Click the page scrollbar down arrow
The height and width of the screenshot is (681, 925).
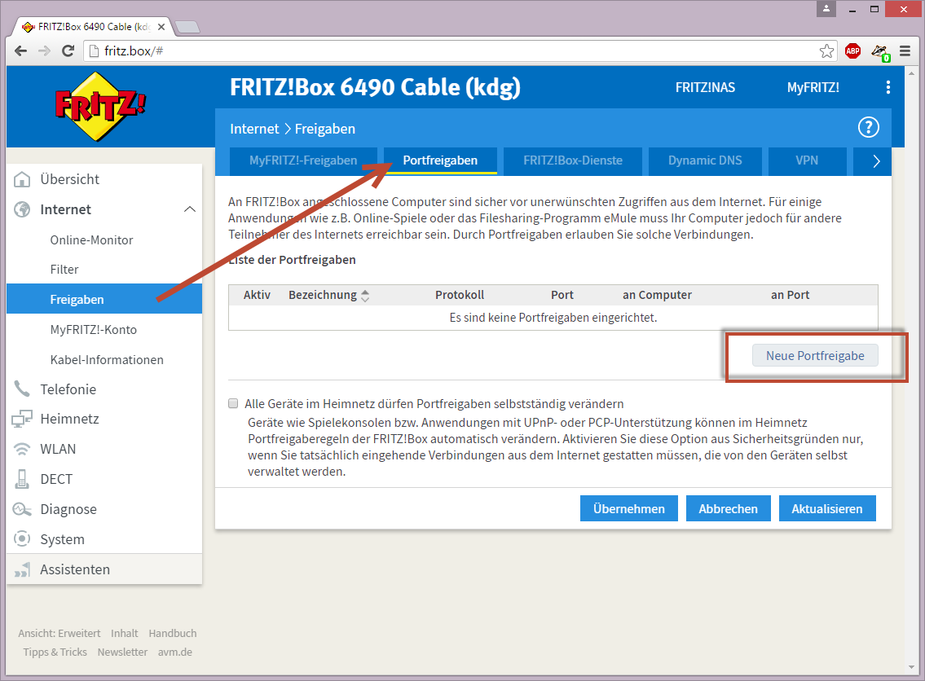[913, 668]
